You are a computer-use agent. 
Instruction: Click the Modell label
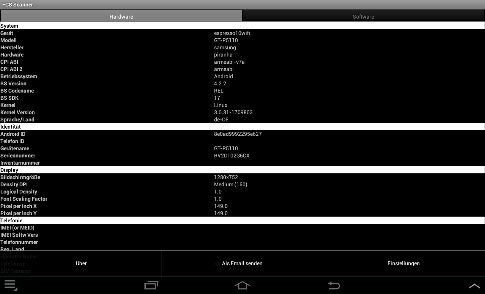click(x=8, y=40)
